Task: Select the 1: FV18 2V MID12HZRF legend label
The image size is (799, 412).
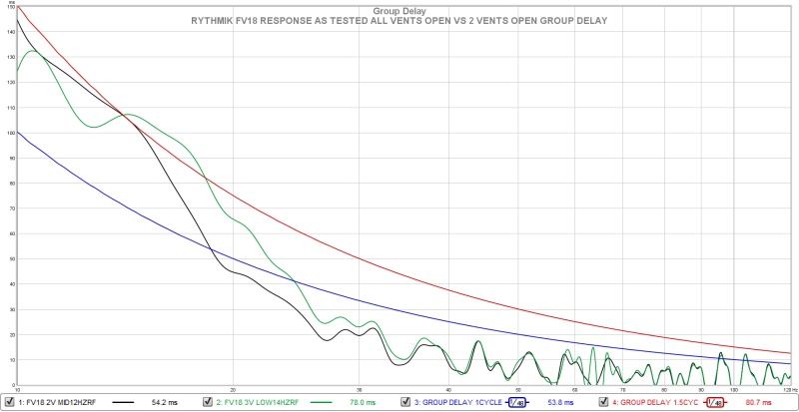Action: click(x=59, y=402)
